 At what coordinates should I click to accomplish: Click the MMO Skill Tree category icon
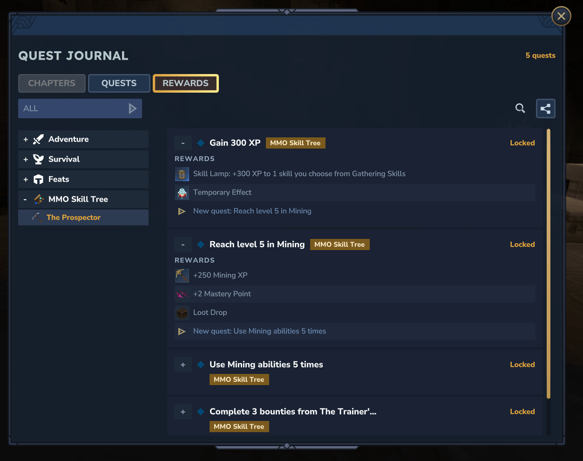coord(39,199)
